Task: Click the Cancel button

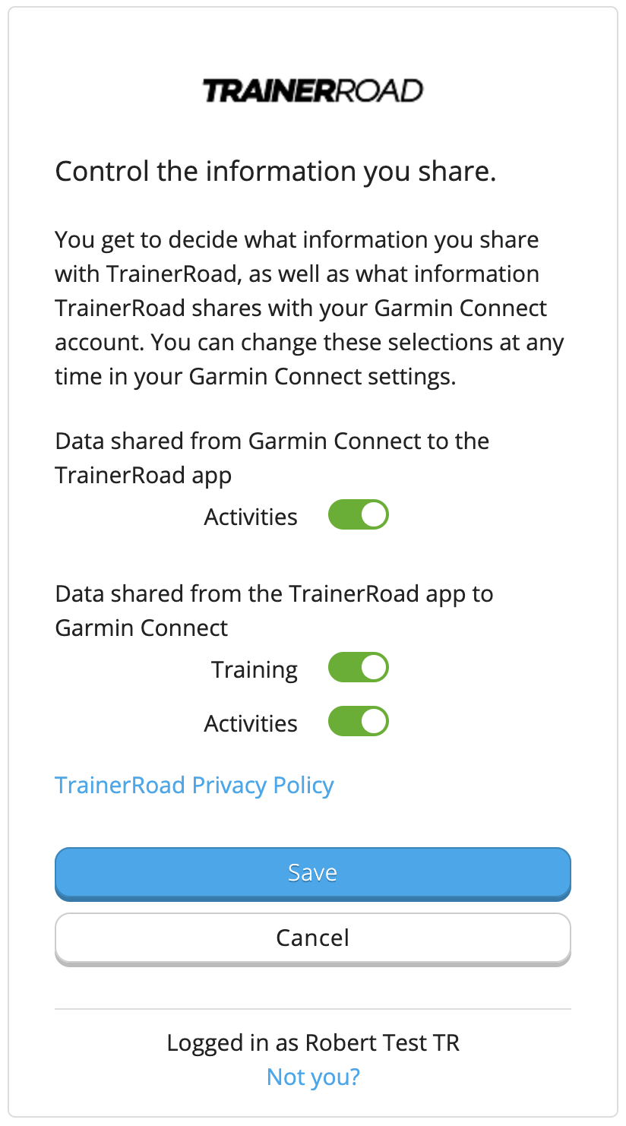Action: click(312, 938)
